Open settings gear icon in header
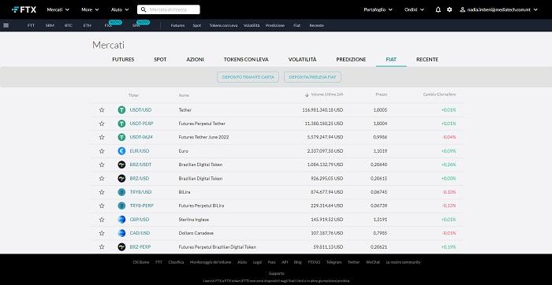Image resolution: width=552 pixels, height=285 pixels. click(449, 9)
